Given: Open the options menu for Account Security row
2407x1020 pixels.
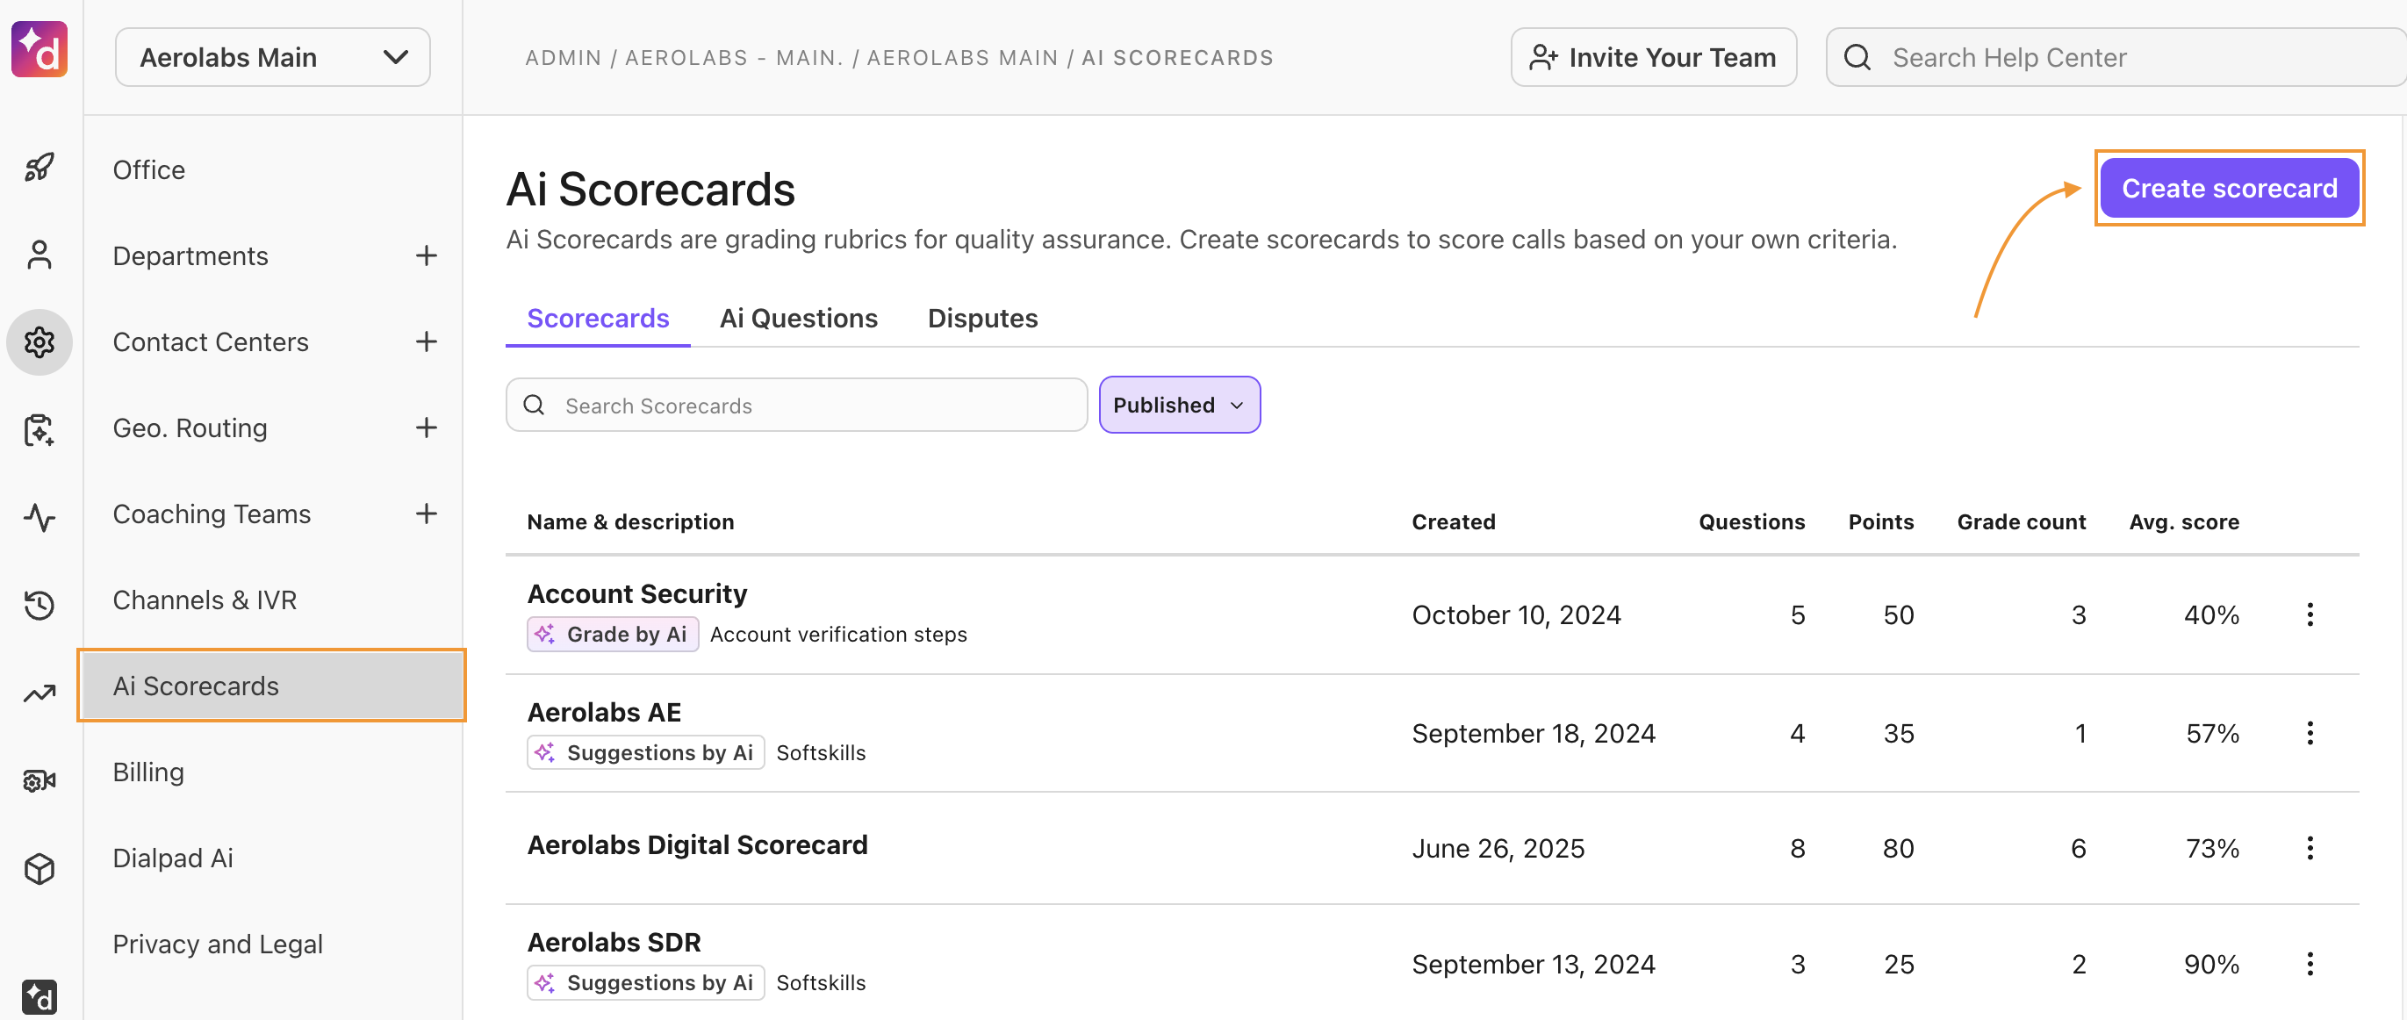Looking at the screenshot, I should click(x=2310, y=614).
